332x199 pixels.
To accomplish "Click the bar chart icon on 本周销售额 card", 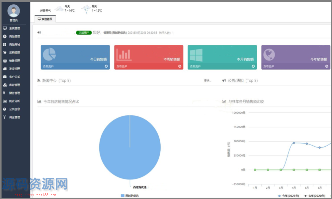I will [x=124, y=55].
